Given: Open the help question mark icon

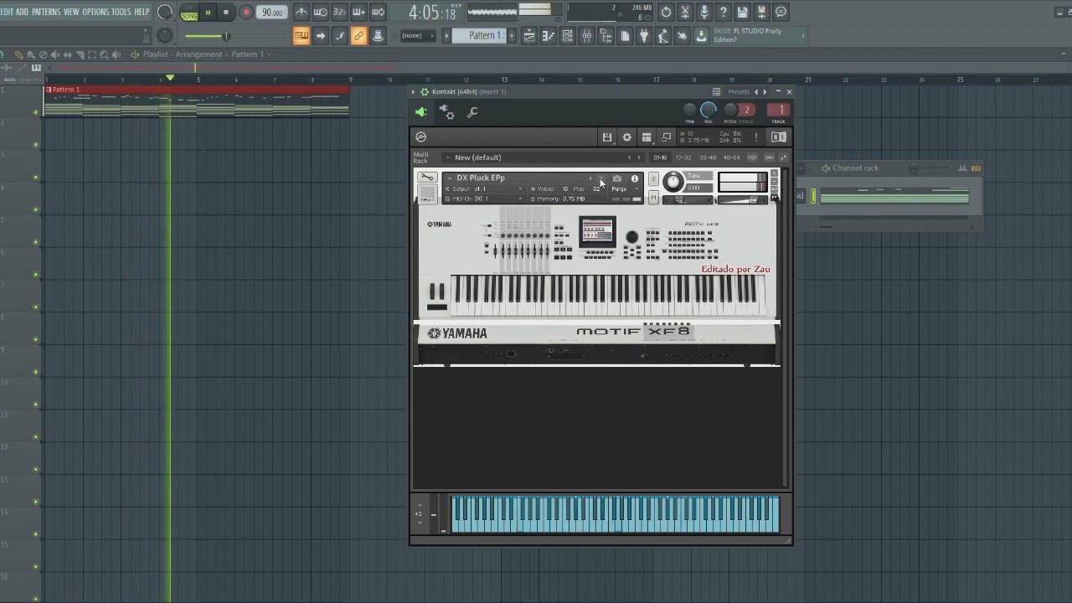Looking at the screenshot, I should 723,12.
